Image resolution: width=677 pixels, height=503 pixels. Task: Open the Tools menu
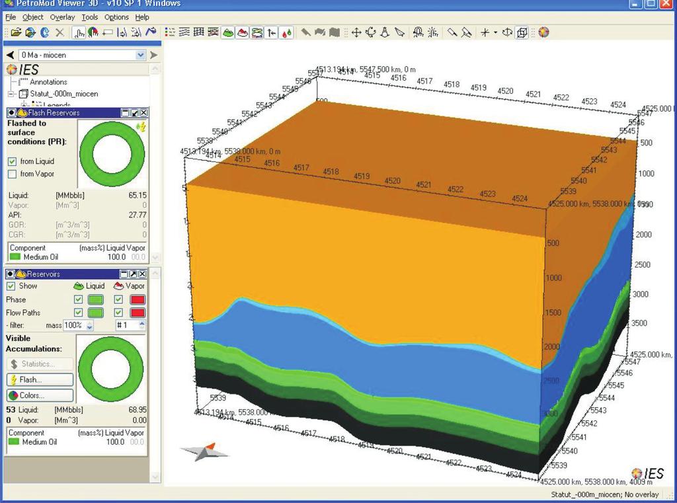(90, 17)
